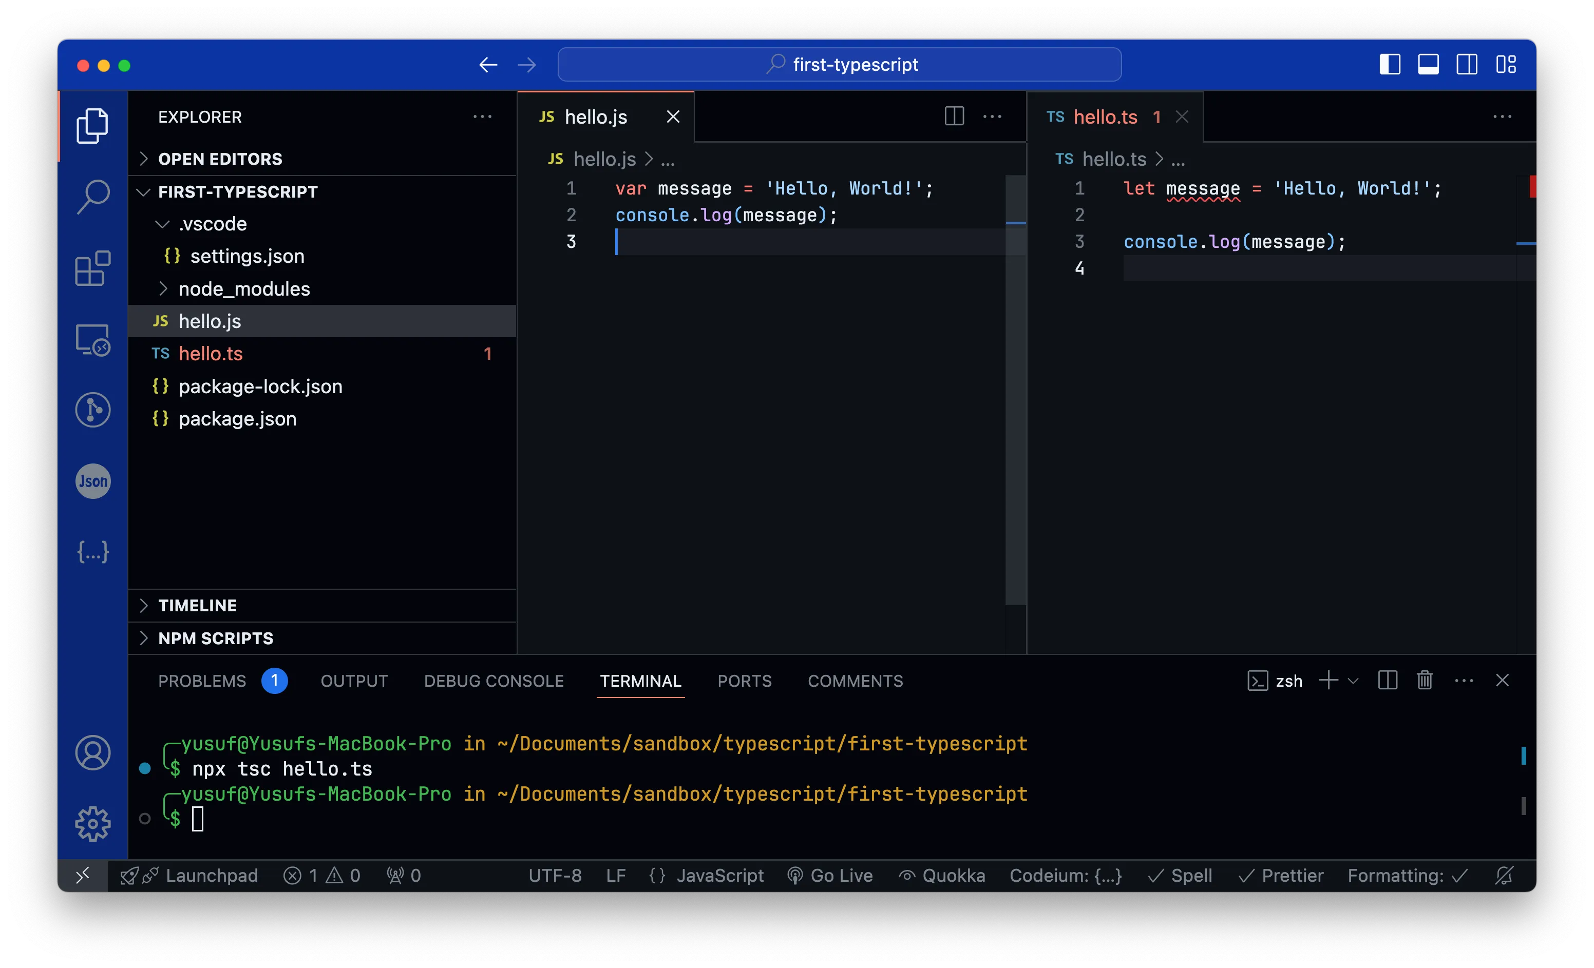Kill the terminal with trash icon

point(1425,680)
